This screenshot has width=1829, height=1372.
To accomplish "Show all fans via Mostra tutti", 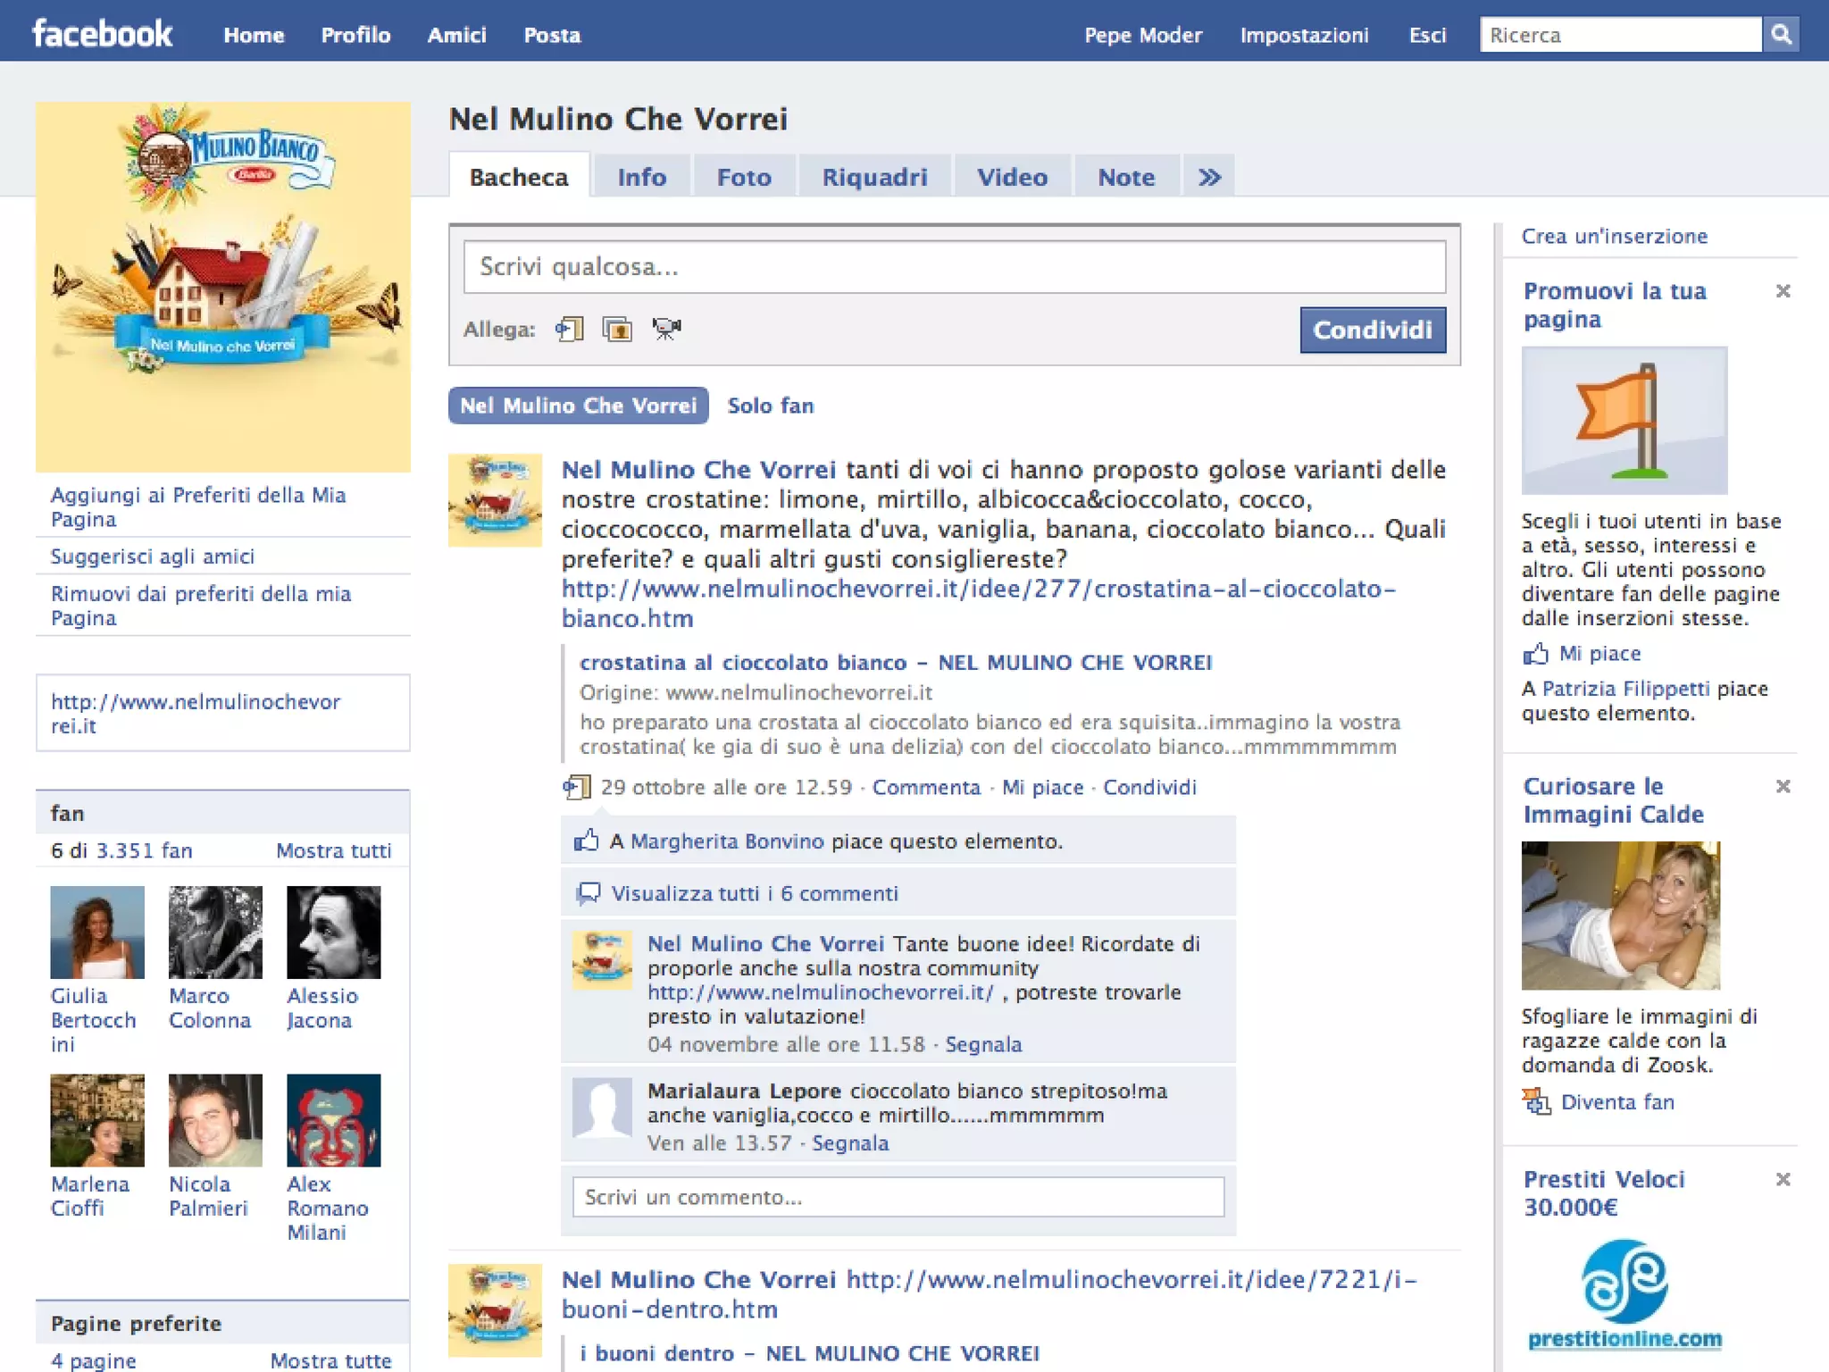I will pyautogui.click(x=334, y=850).
